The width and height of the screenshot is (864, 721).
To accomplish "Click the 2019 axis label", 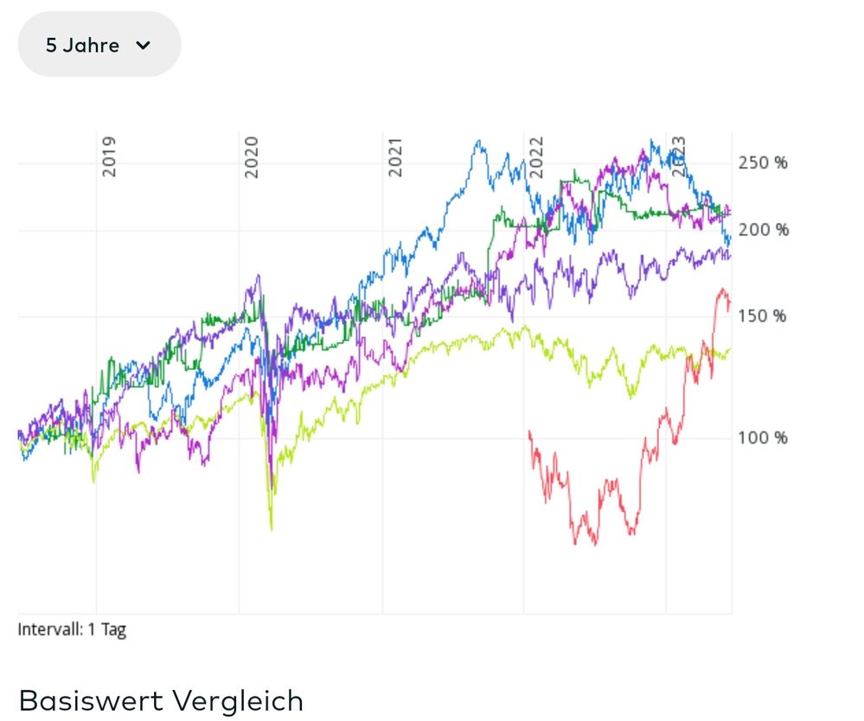I will (111, 157).
